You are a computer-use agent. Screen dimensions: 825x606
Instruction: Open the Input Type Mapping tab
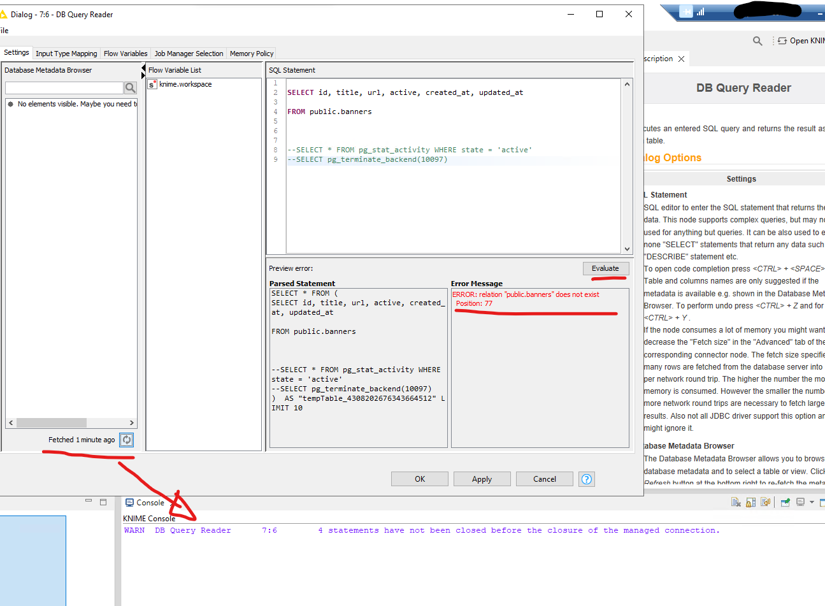pyautogui.click(x=66, y=54)
